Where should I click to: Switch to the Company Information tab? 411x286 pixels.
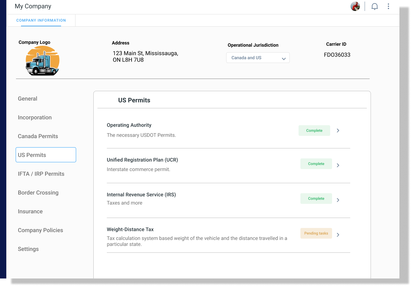coord(41,20)
